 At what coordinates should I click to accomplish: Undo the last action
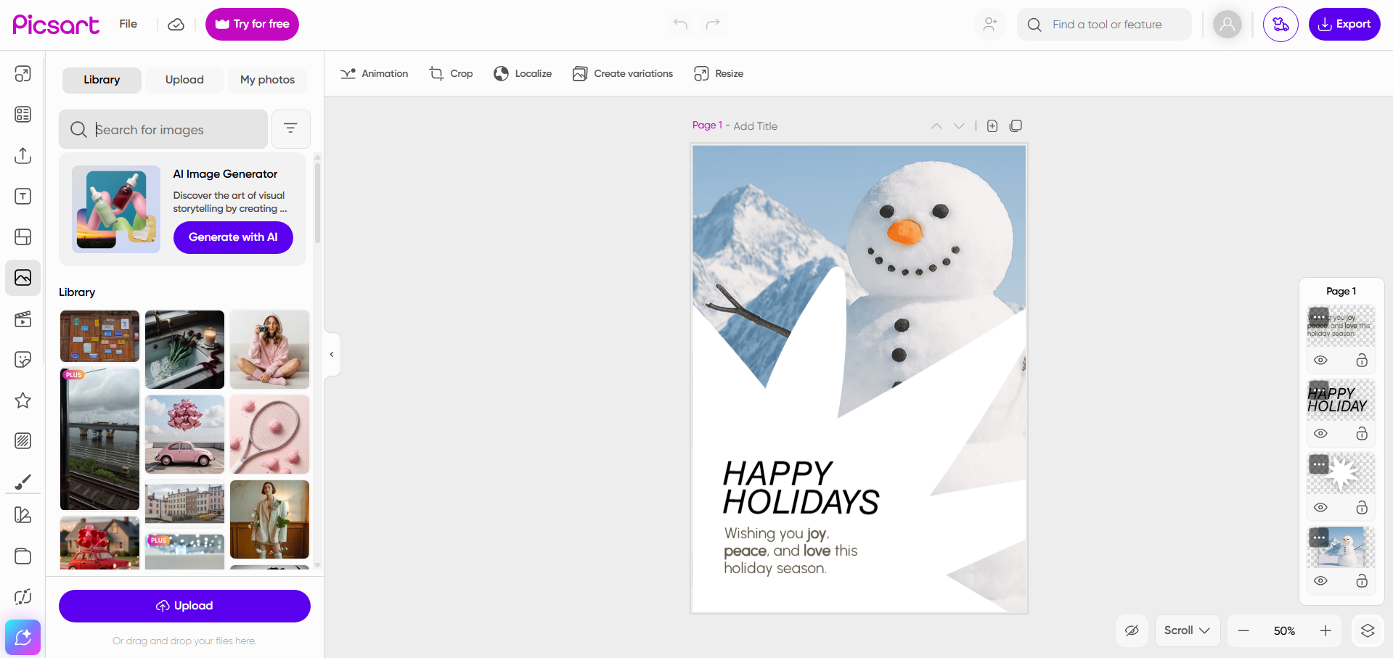click(x=680, y=24)
